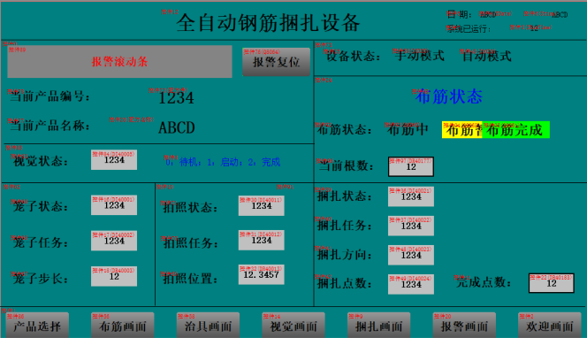Return to the 欢迎画面 page
This screenshot has width=587, height=338.
pyautogui.click(x=549, y=326)
